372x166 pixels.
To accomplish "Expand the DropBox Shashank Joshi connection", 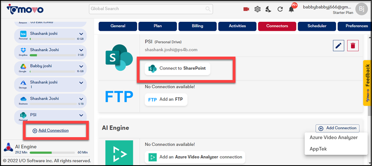I will (x=81, y=50).
